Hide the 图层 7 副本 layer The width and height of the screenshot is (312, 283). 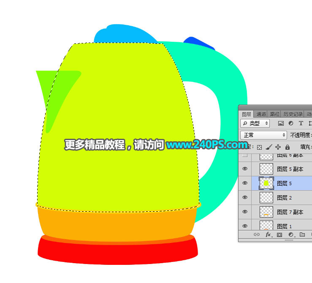245,212
